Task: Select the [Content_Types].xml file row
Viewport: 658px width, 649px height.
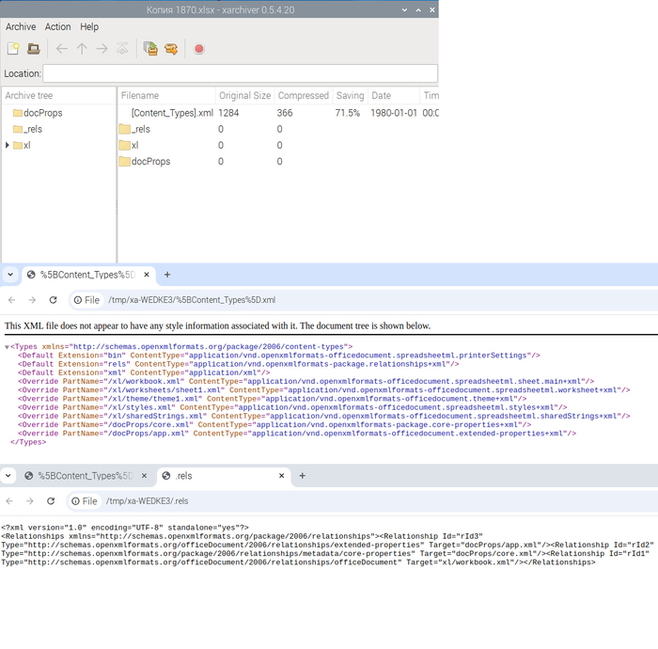Action: (171, 113)
